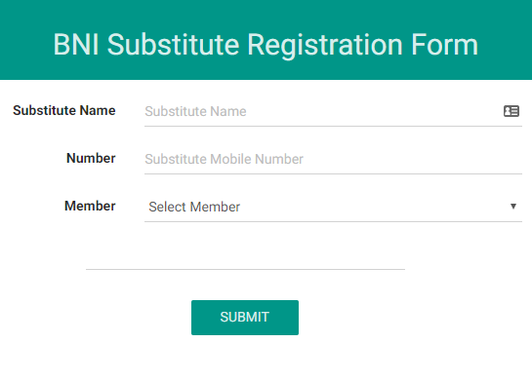
Task: Click the underline beneath the Select Member box
Action: pyautogui.click(x=333, y=221)
